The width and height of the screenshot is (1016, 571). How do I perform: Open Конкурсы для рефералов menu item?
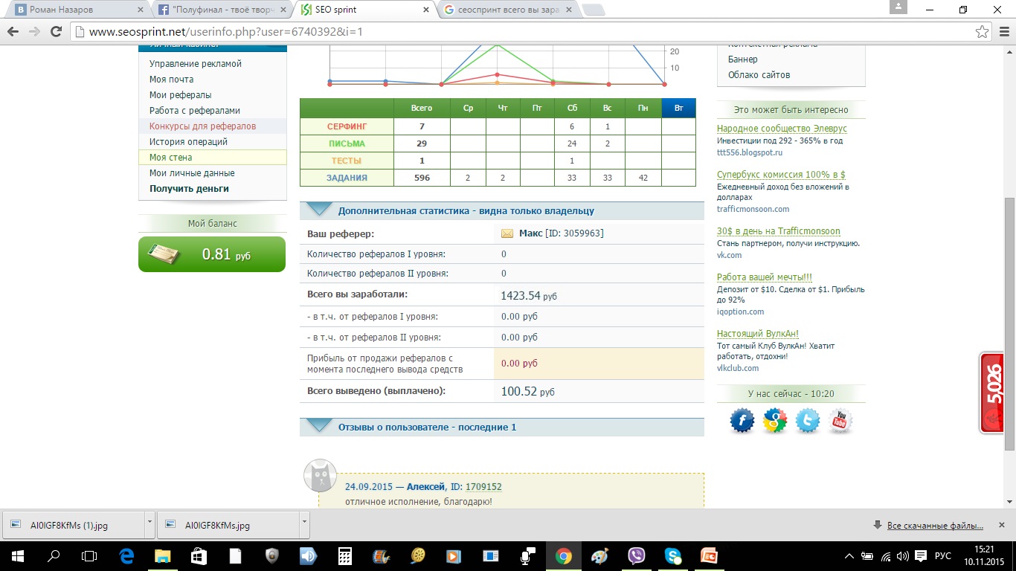tap(202, 126)
